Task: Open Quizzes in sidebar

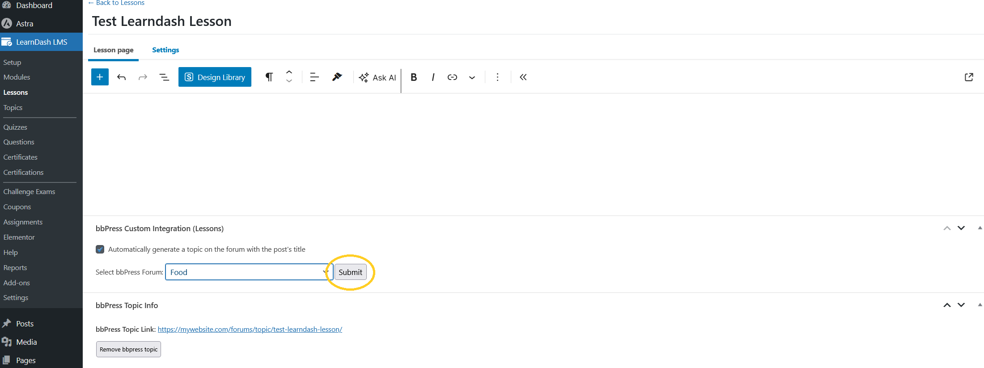Action: pos(15,127)
